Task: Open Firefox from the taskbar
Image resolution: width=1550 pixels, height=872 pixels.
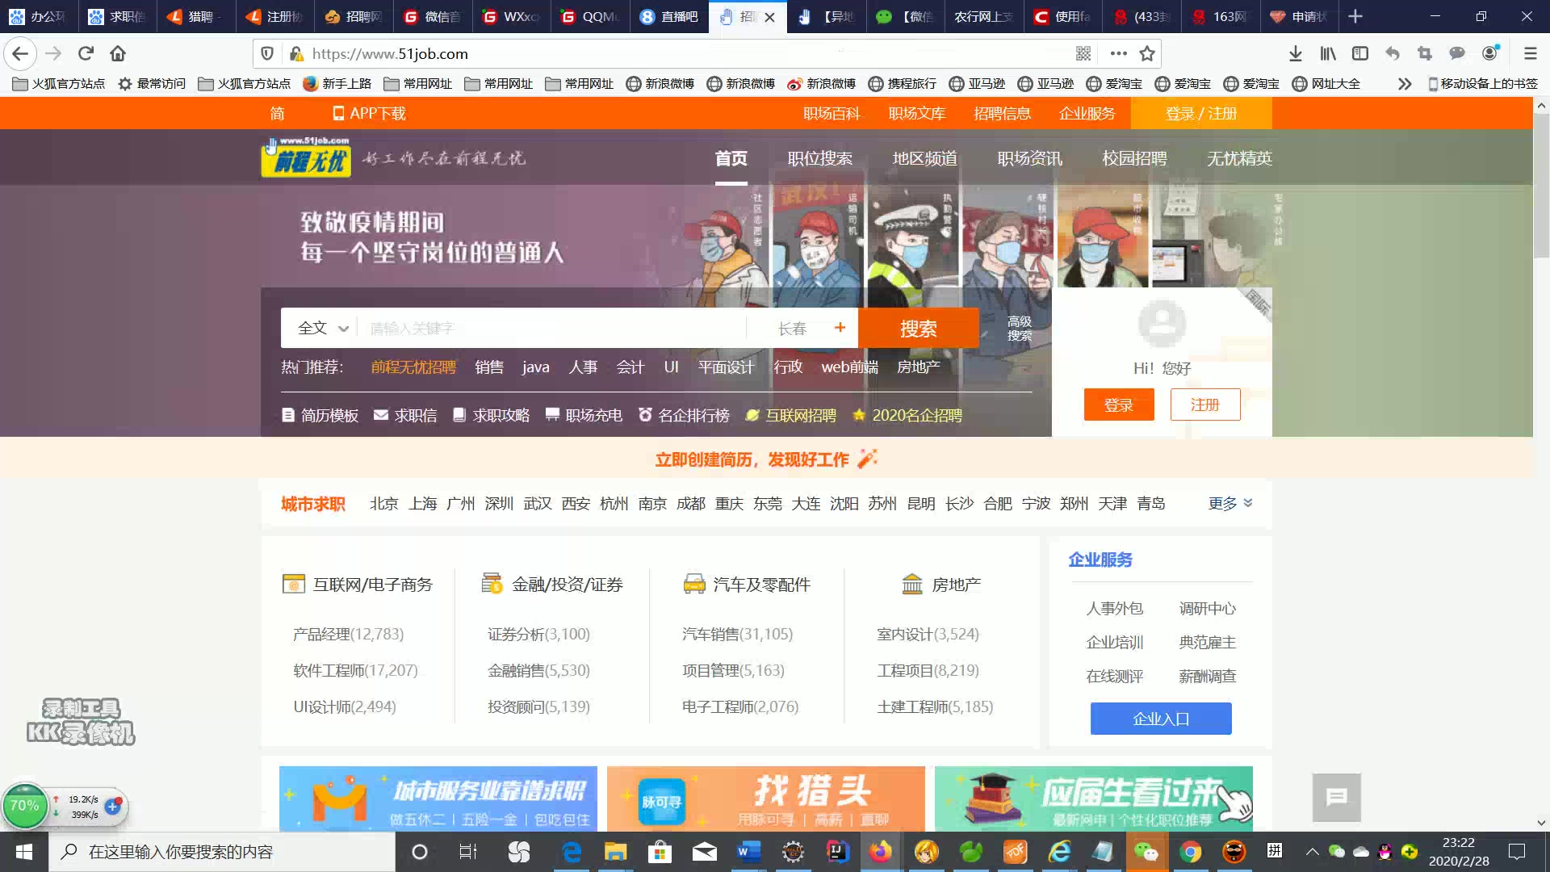Action: coord(880,852)
